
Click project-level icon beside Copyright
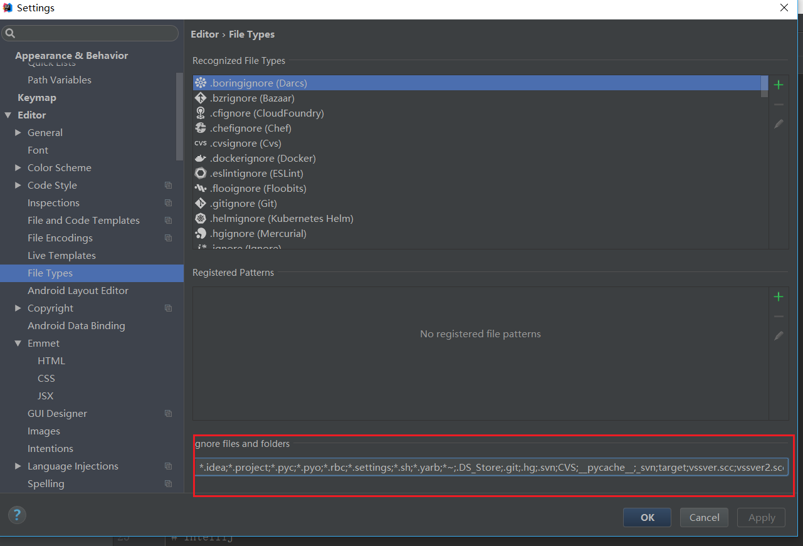point(168,308)
